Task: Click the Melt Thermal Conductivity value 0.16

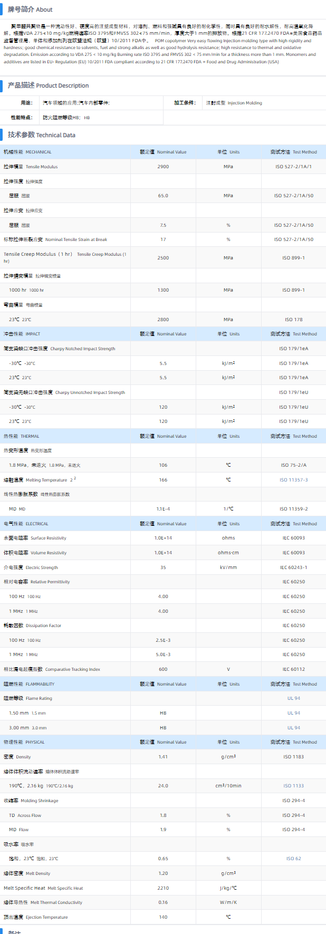Action: (163, 902)
